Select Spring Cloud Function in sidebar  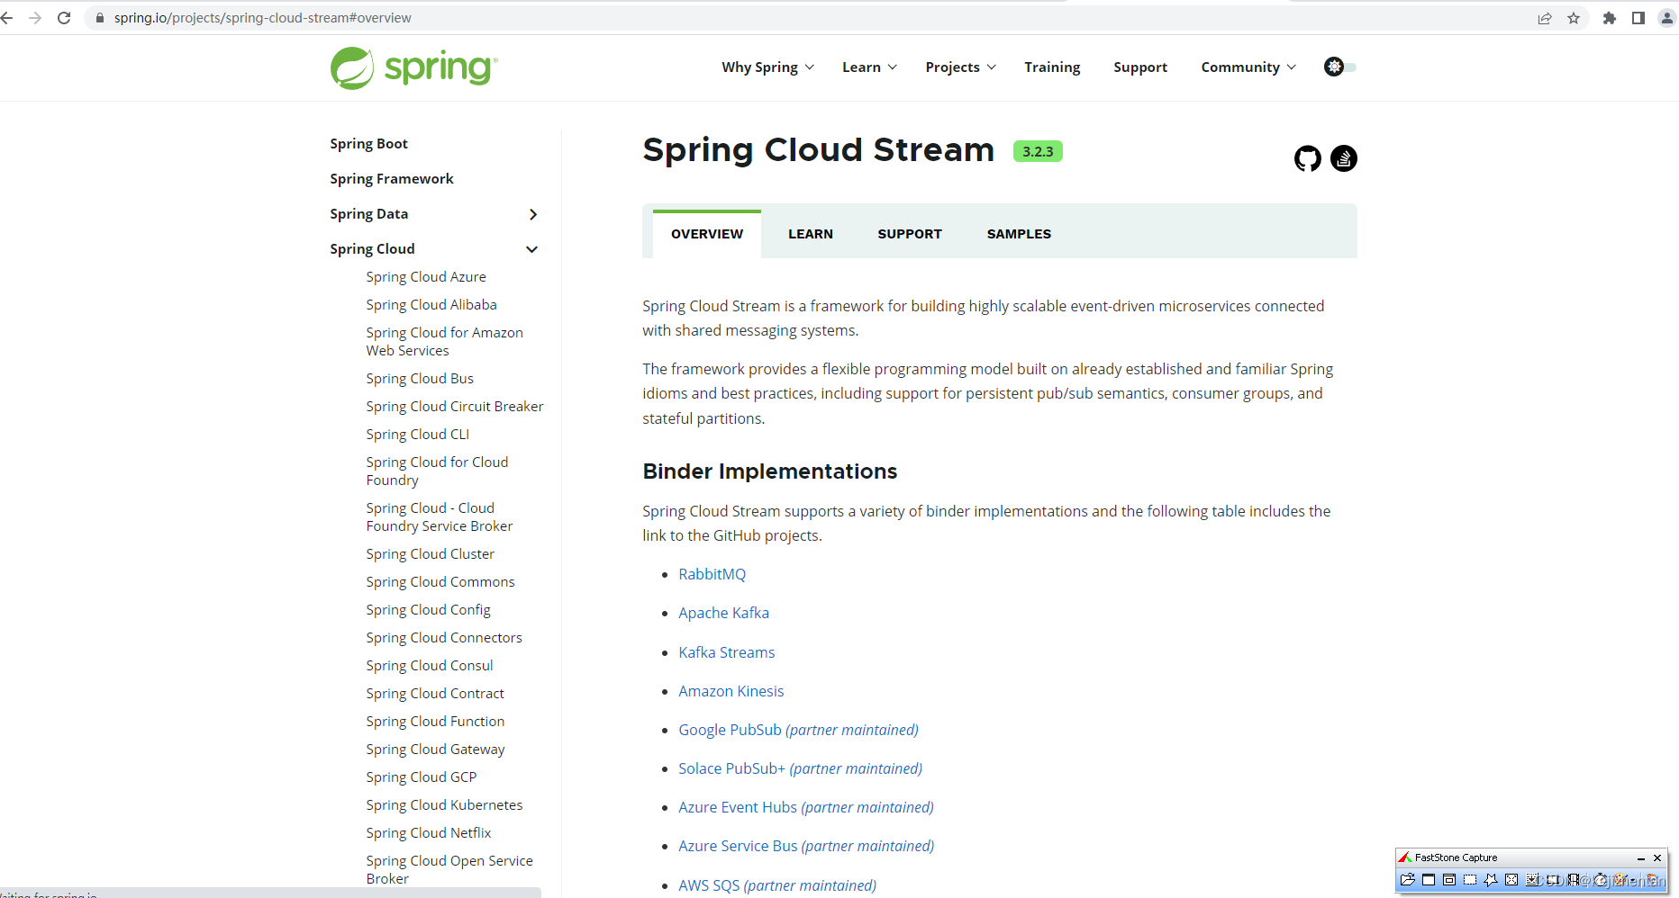pos(435,722)
